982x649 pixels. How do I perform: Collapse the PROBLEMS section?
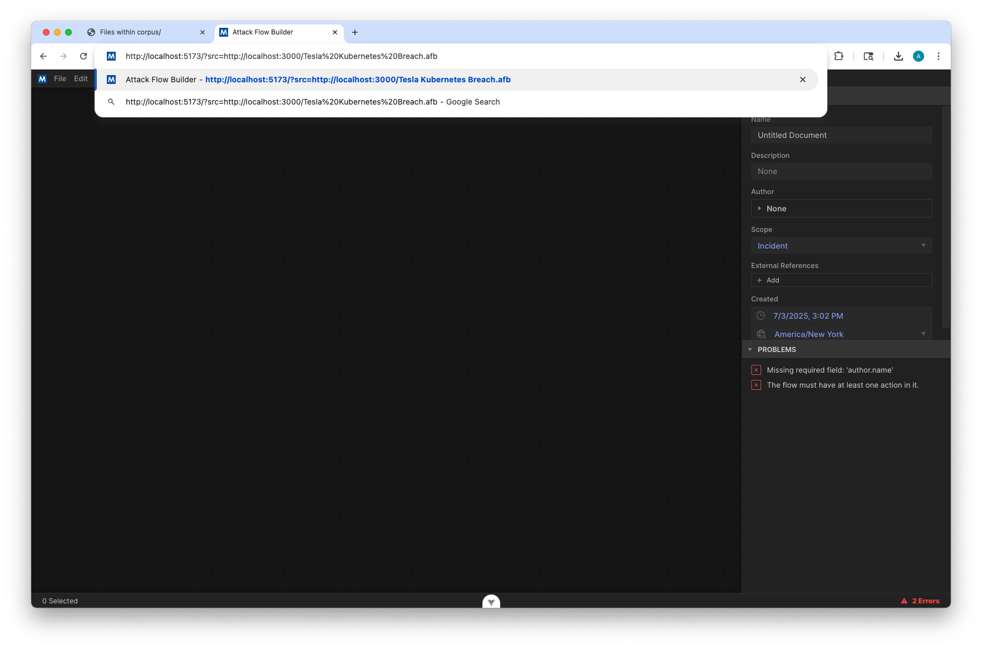846,349
